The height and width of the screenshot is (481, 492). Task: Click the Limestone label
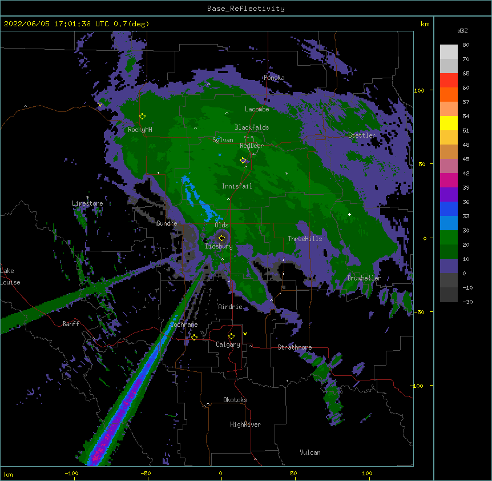(87, 203)
